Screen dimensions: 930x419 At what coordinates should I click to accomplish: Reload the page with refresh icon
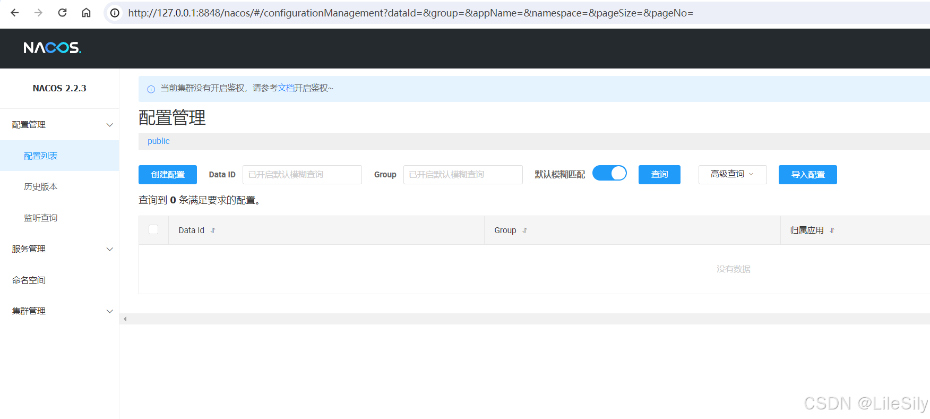(62, 13)
